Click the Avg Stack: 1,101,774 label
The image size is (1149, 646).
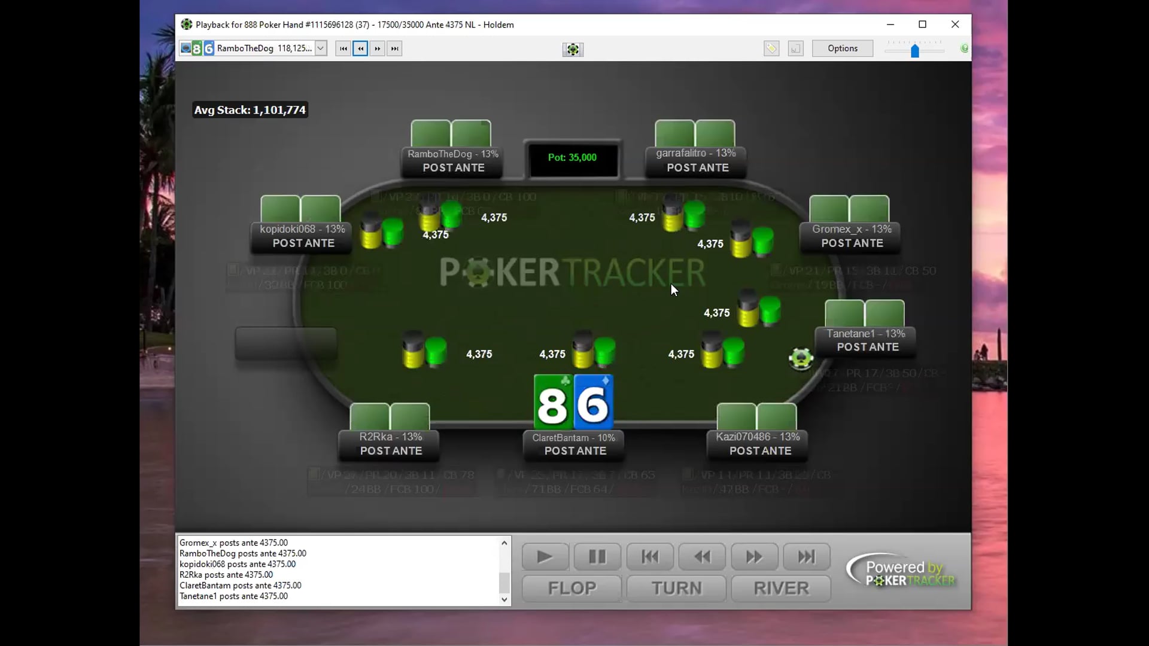250,110
